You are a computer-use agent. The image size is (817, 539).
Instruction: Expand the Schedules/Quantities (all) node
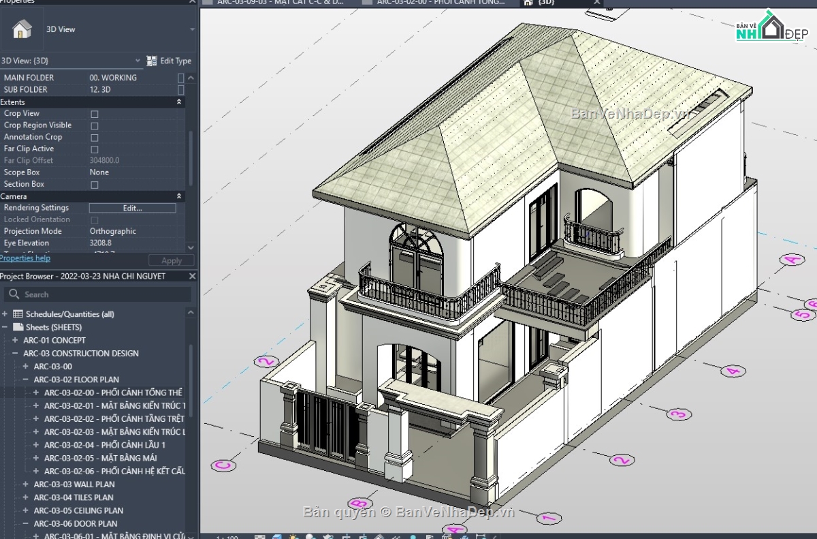pos(5,314)
